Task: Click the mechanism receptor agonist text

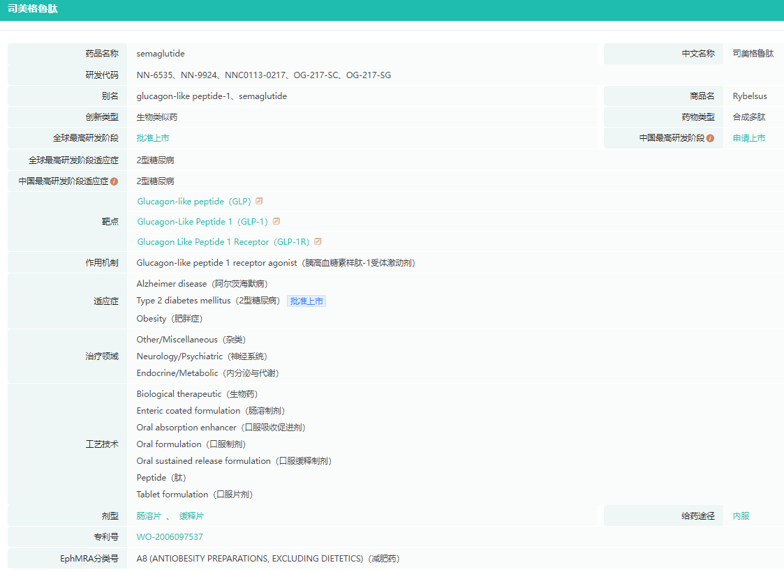Action: pyautogui.click(x=276, y=263)
